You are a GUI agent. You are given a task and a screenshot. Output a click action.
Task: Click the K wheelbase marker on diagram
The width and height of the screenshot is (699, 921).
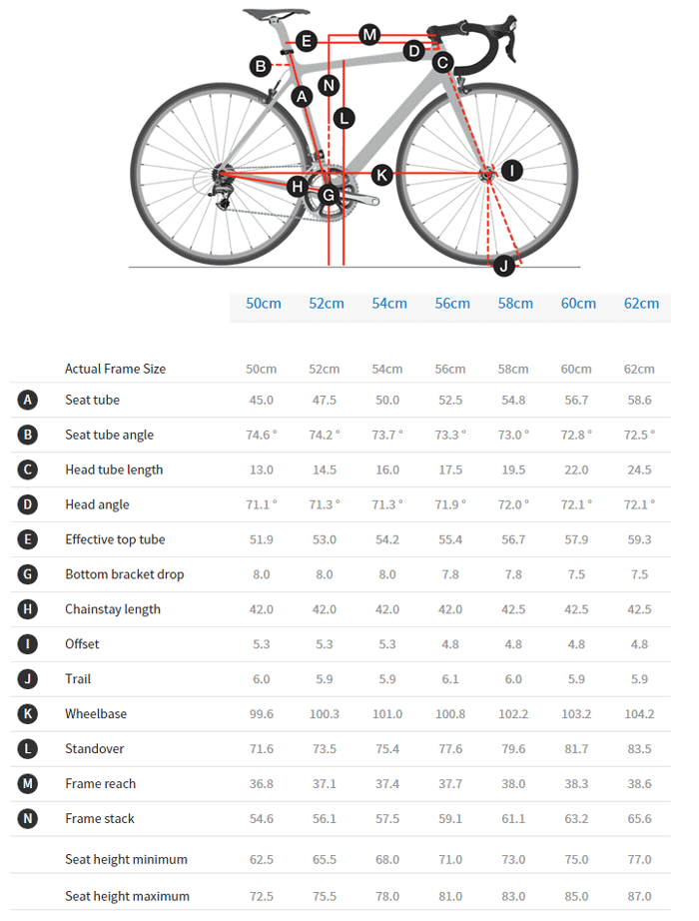[380, 176]
